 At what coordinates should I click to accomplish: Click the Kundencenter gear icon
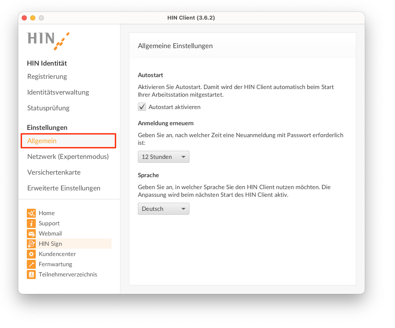31,254
